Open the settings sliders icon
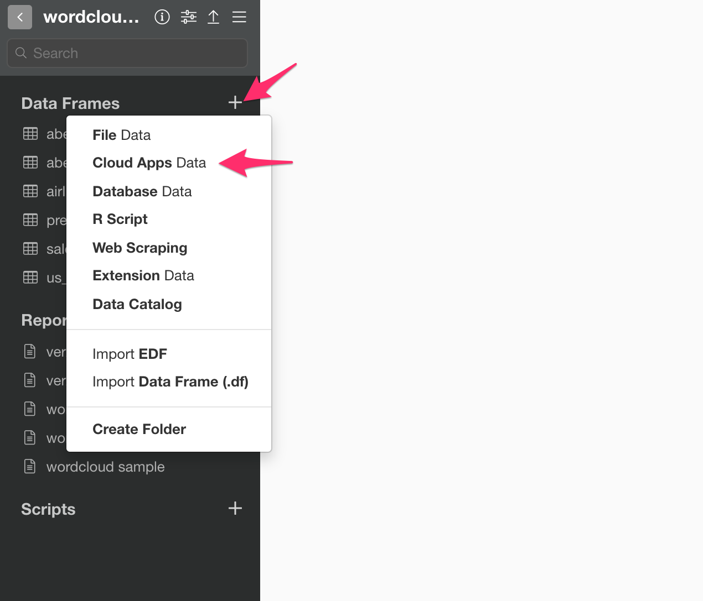This screenshot has width=703, height=601. point(189,17)
